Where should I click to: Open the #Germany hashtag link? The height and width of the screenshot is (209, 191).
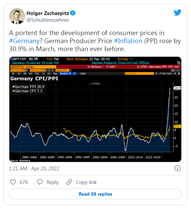click(x=24, y=41)
